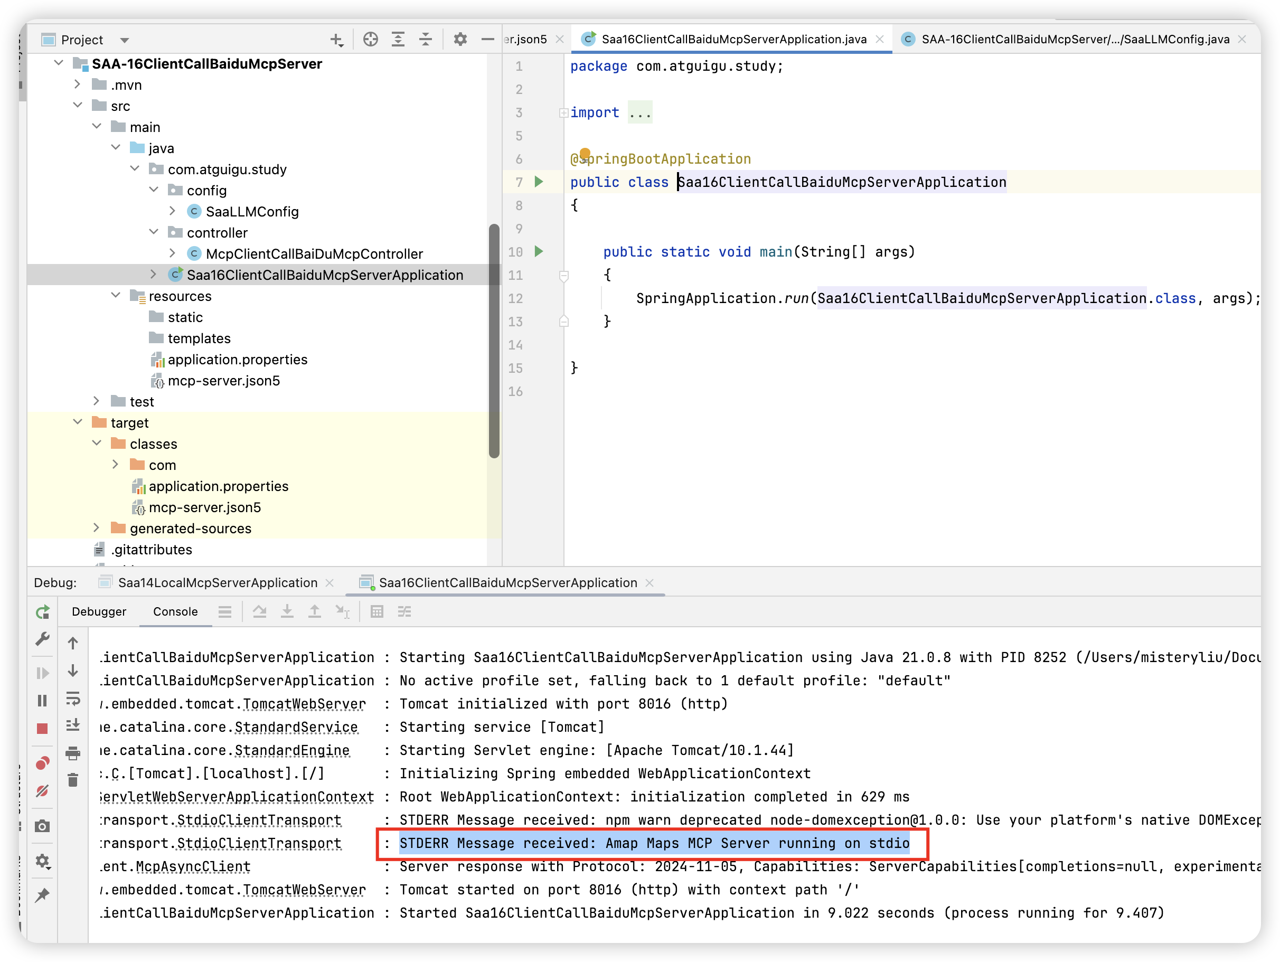Click the Project tree vertical scrollbar
1280x962 pixels.
(494, 341)
